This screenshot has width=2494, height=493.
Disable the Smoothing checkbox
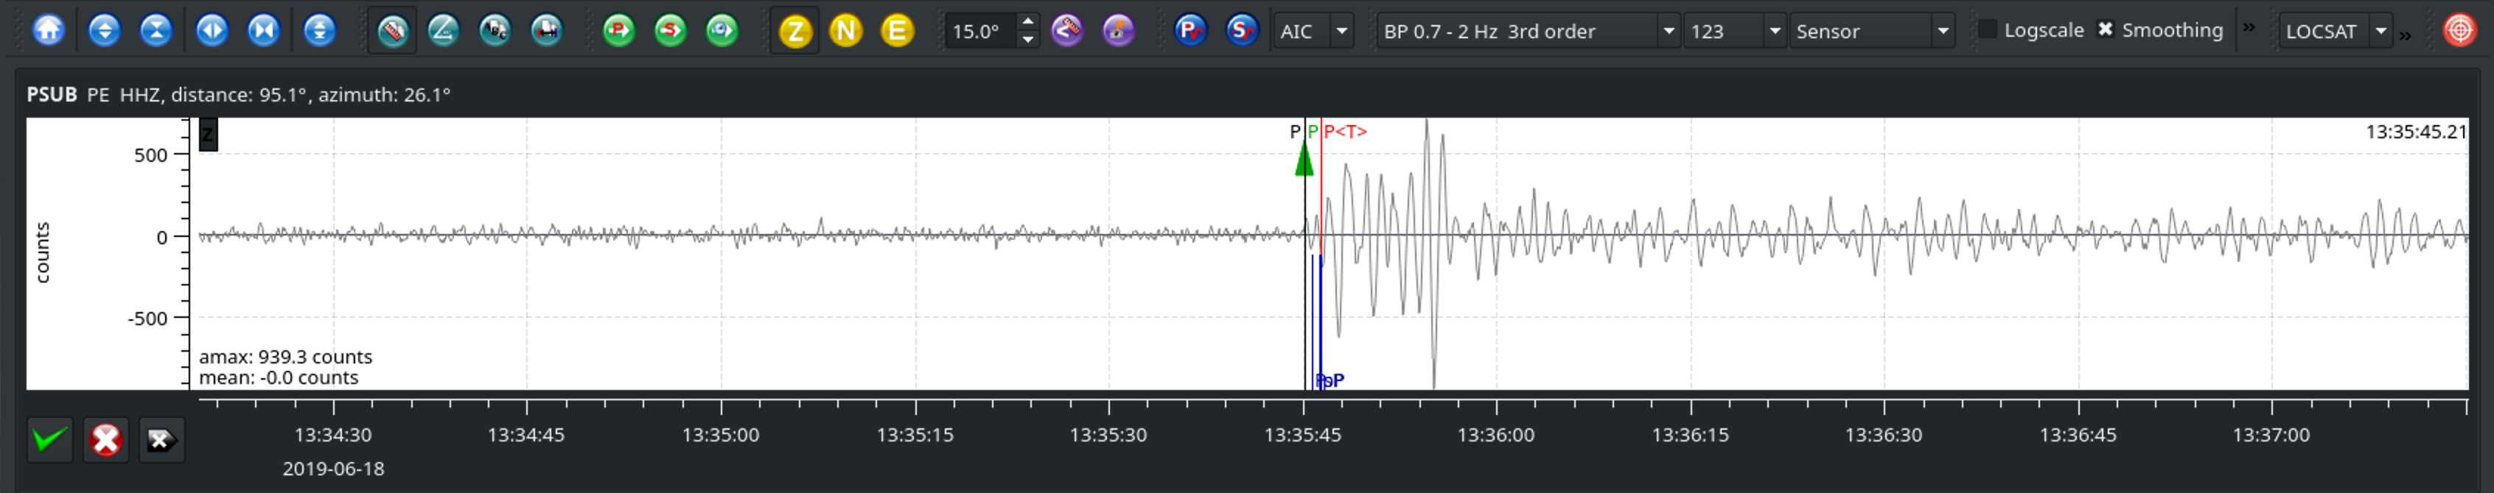click(x=2106, y=30)
